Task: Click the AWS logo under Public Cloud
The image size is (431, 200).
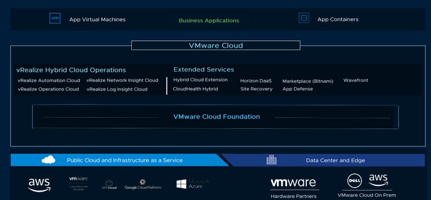Action: click(40, 185)
